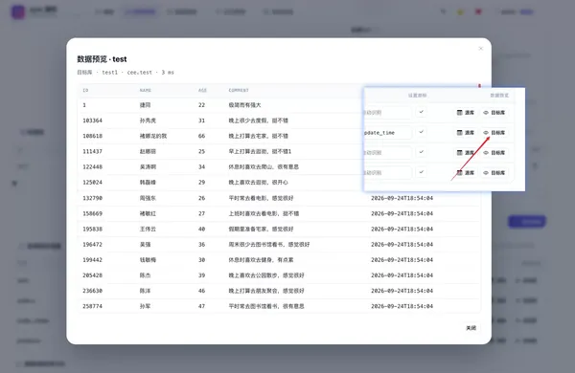Image resolution: width=575 pixels, height=373 pixels.
Task: Click the comment cell in row 196472
Action: point(269,245)
